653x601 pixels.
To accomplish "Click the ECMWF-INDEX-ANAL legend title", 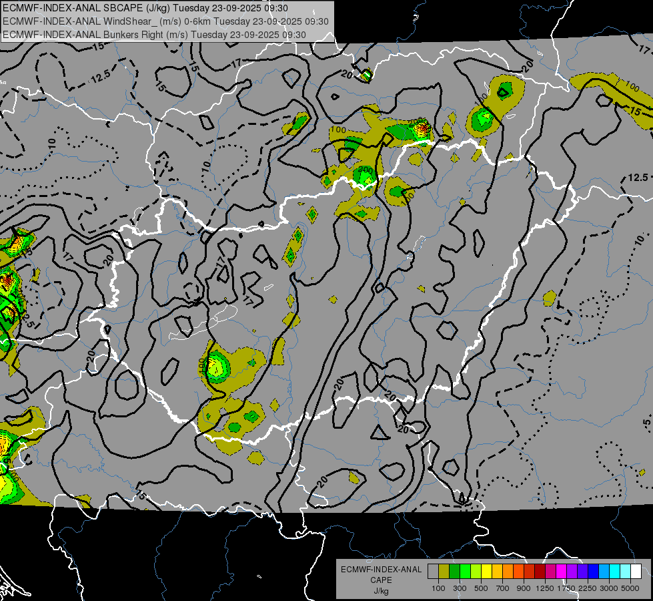I will click(x=381, y=570).
